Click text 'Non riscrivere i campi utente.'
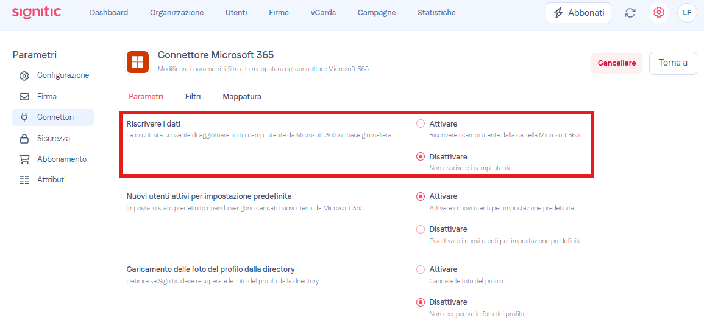 (471, 168)
